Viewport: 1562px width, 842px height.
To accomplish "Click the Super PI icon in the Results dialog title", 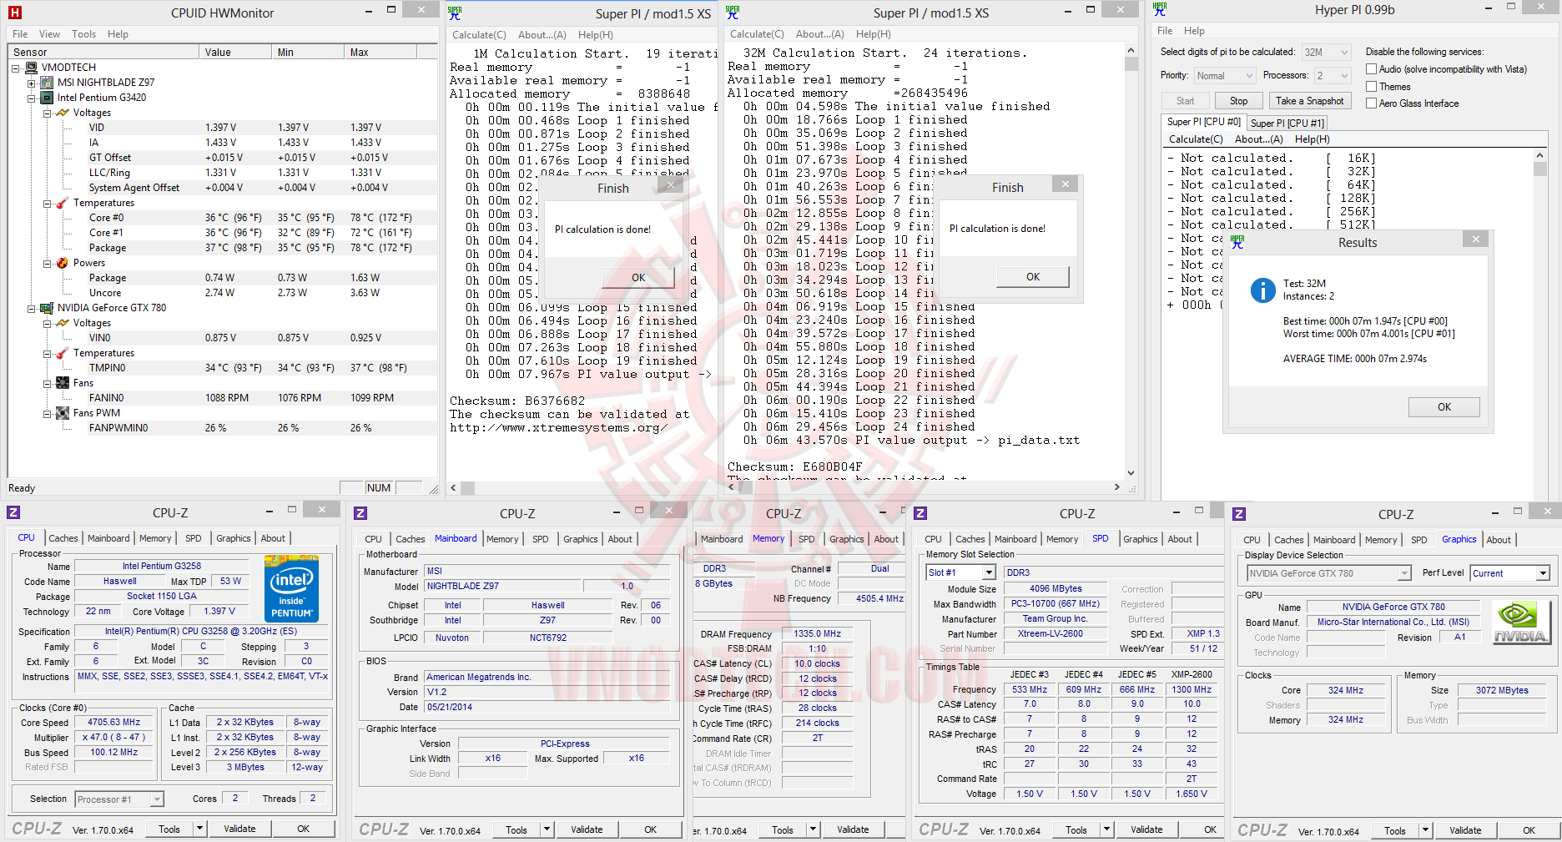I will (1237, 242).
